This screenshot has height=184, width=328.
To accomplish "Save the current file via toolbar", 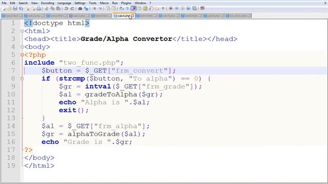I will tap(15, 9).
